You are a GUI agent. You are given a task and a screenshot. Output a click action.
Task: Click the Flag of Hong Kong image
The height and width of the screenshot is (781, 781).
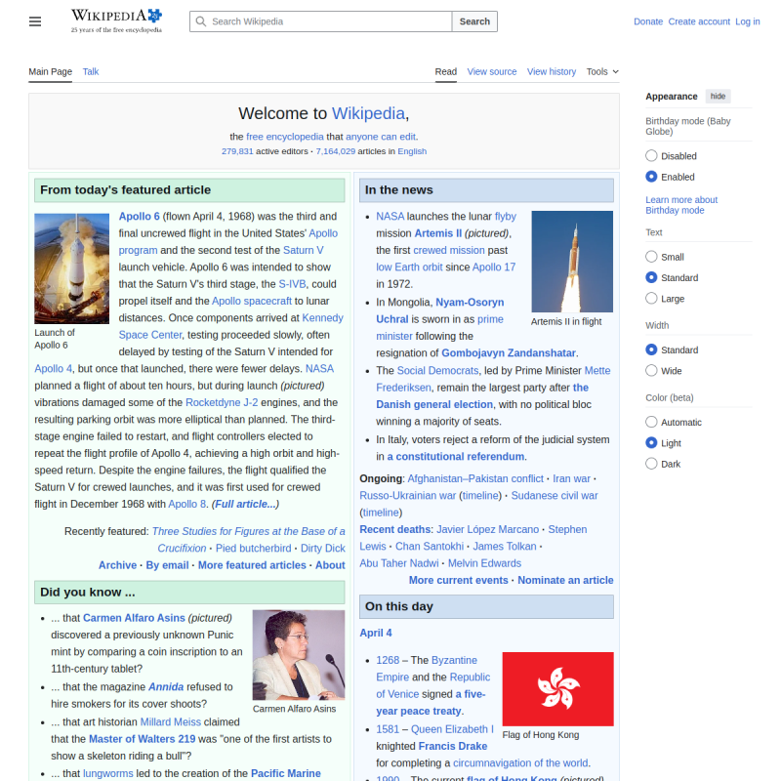point(557,688)
